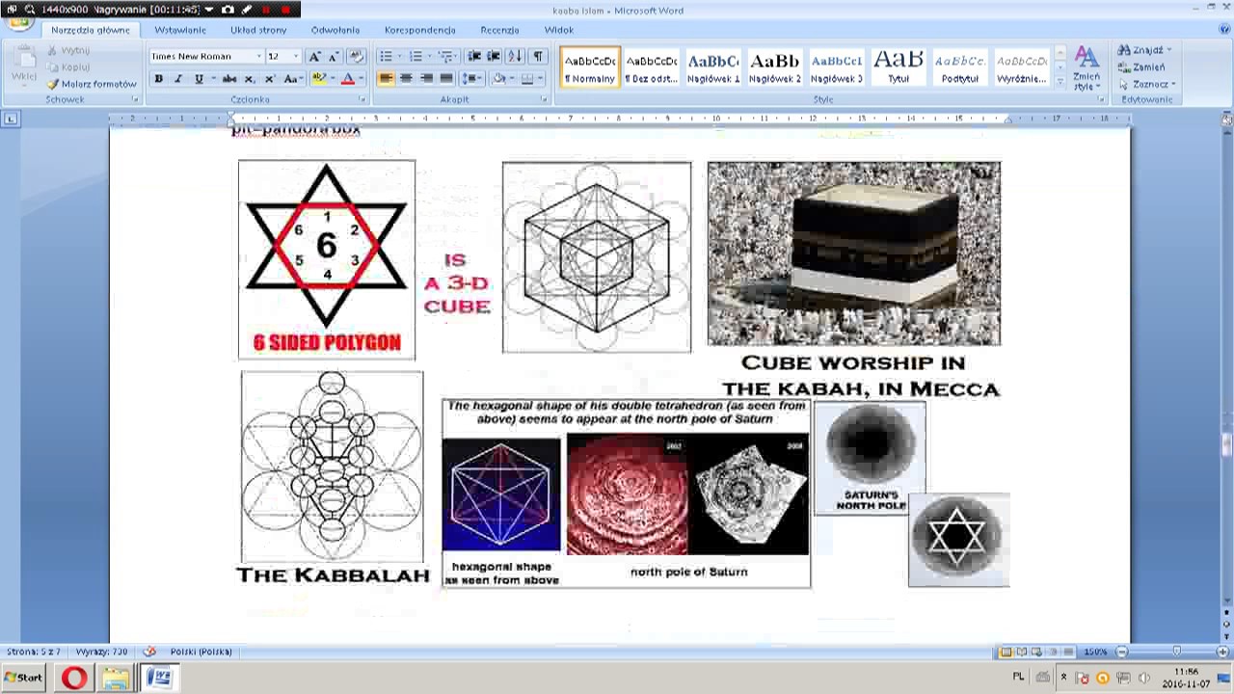This screenshot has height=694, width=1234.
Task: Apply the Tytuł style
Action: click(898, 67)
